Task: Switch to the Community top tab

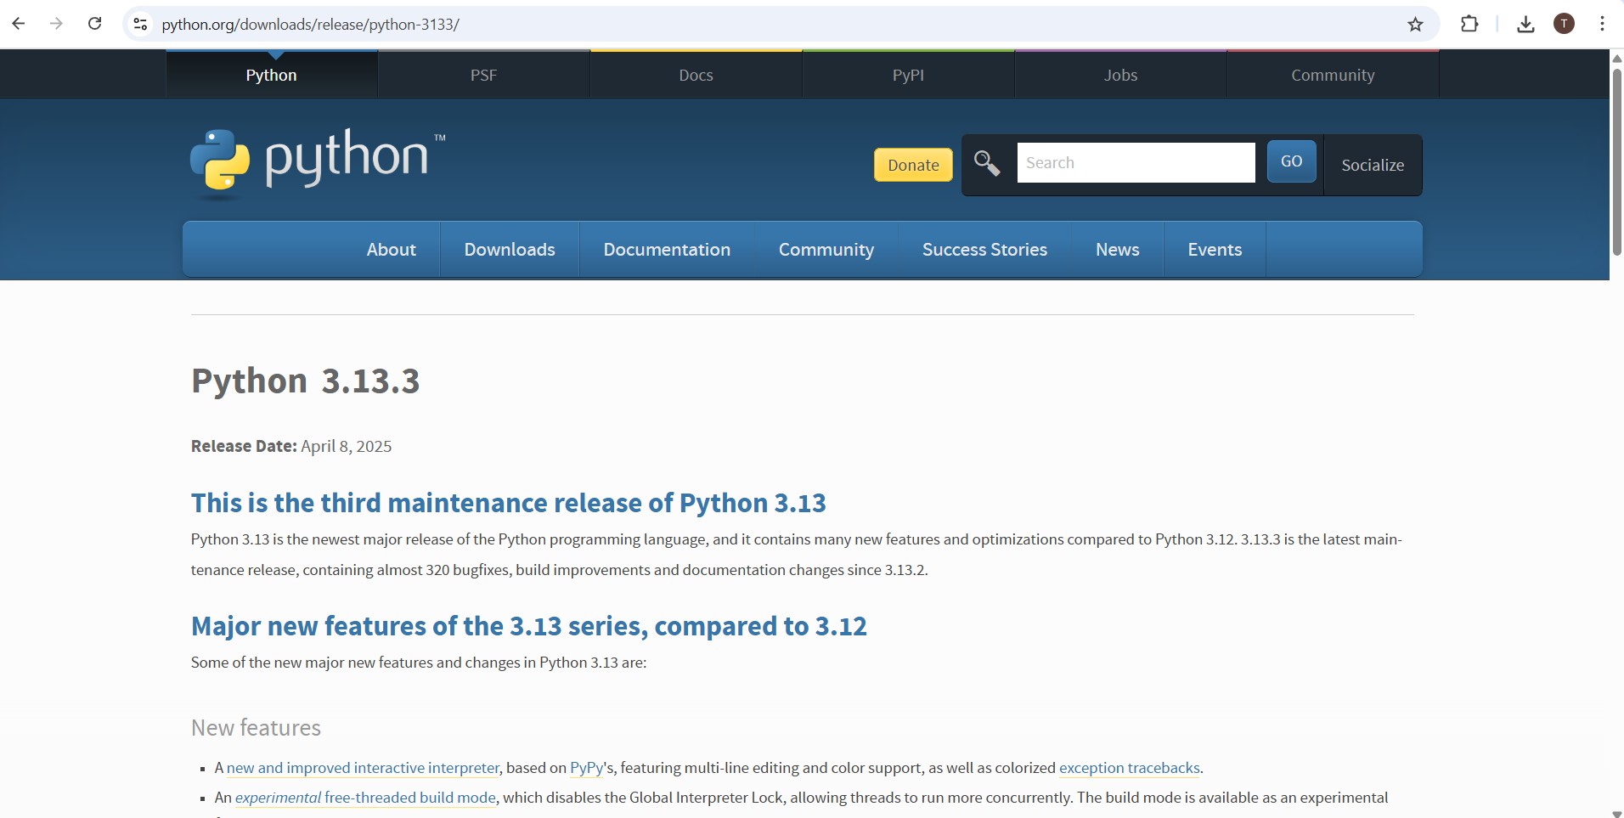Action: tap(1334, 75)
